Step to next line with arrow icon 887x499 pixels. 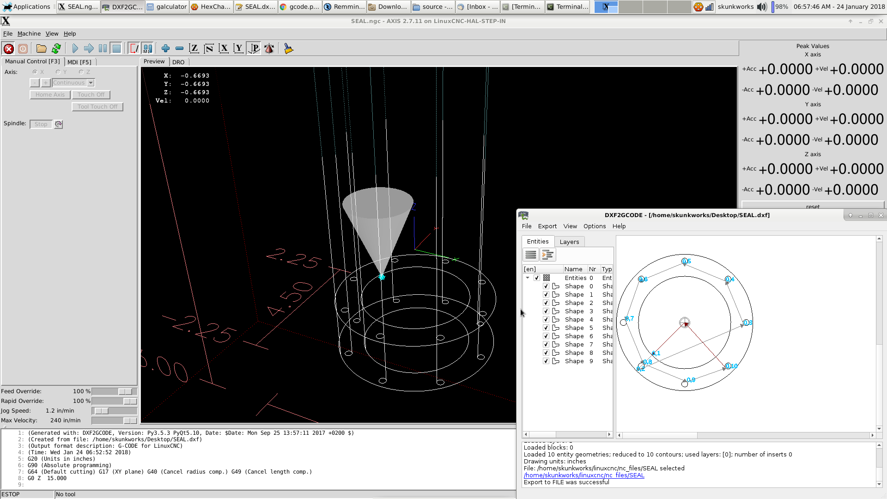point(89,49)
